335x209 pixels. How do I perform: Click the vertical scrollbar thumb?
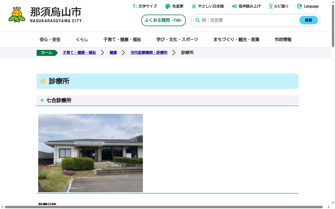pos(333,26)
